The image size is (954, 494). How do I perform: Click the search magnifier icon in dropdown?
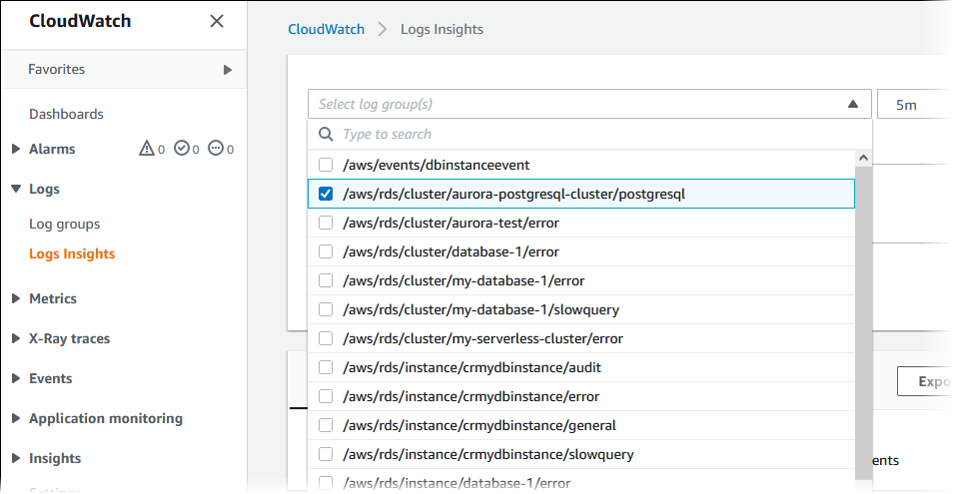[x=325, y=134]
